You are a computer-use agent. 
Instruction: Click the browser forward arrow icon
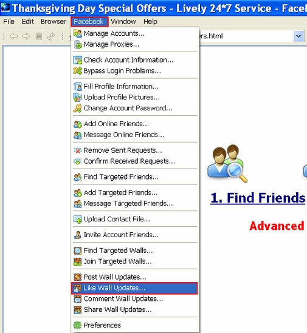tap(26, 36)
